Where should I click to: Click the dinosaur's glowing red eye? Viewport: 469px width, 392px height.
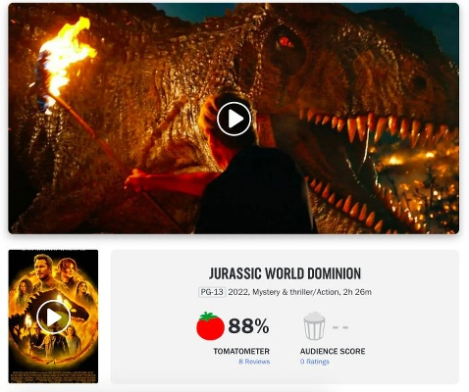[x=285, y=41]
